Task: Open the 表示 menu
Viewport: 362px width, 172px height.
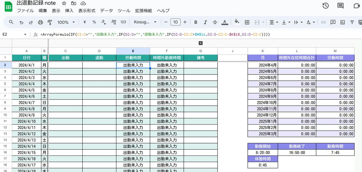Action: (56, 11)
